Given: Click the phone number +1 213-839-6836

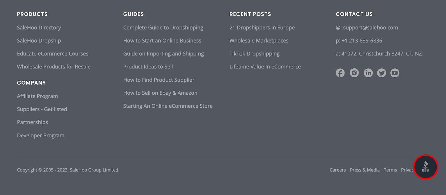Looking at the screenshot, I should tap(362, 41).
